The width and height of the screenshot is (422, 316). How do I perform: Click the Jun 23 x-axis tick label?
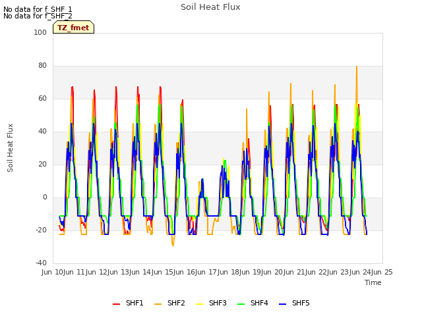coord(339,272)
